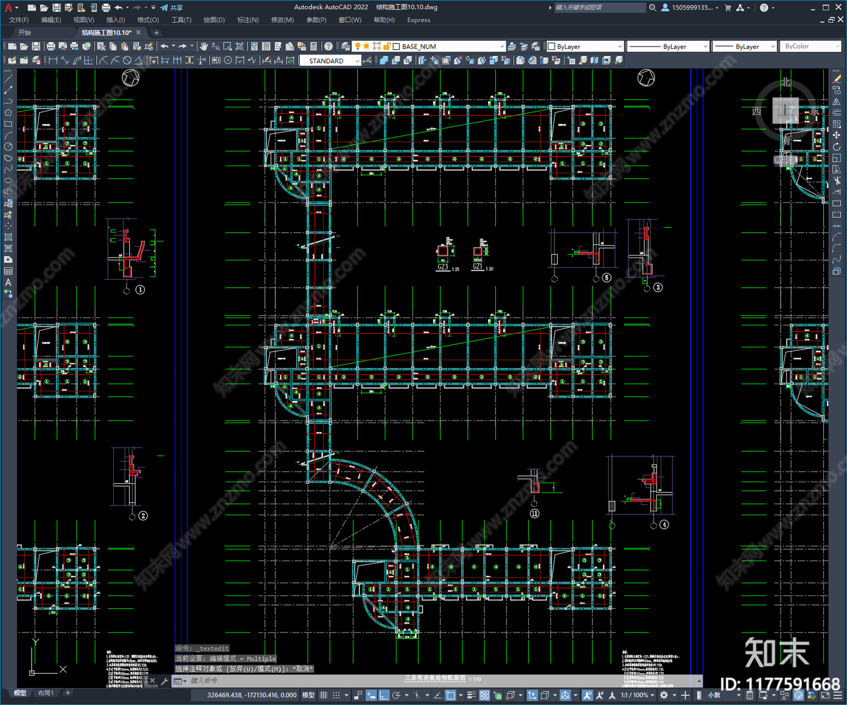Image resolution: width=847 pixels, height=705 pixels.
Task: Open the 修改(M) menu
Action: coord(282,20)
